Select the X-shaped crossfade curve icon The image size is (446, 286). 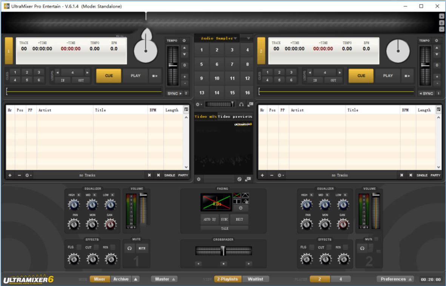(x=237, y=195)
